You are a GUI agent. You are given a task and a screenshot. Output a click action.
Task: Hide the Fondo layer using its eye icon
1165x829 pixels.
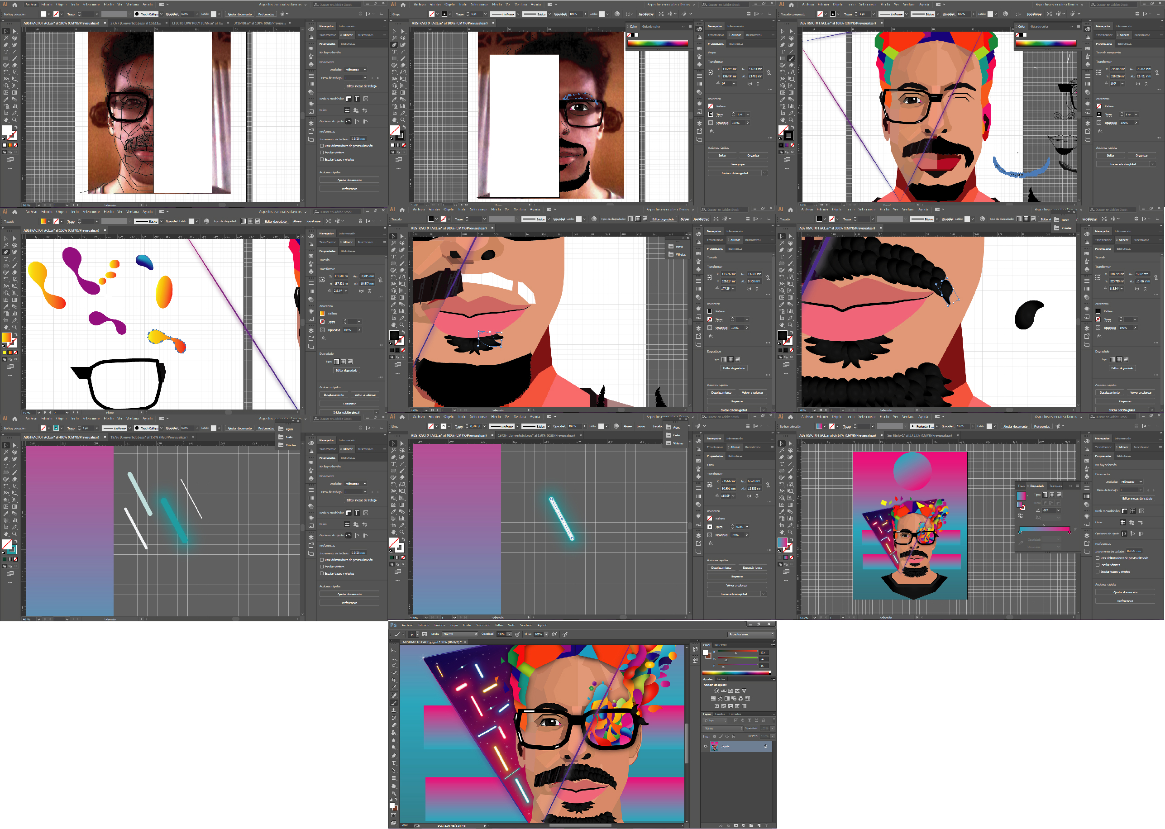pyautogui.click(x=706, y=746)
